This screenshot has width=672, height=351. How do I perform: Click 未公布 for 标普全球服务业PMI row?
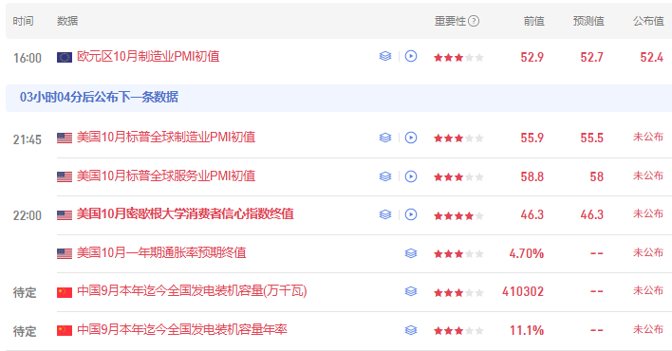pos(648,175)
